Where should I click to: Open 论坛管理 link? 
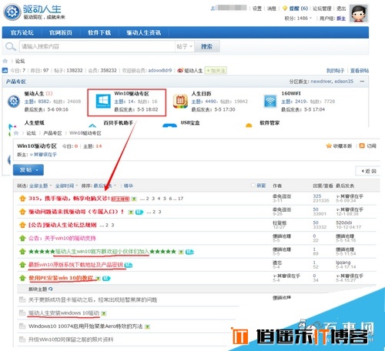click(322, 8)
